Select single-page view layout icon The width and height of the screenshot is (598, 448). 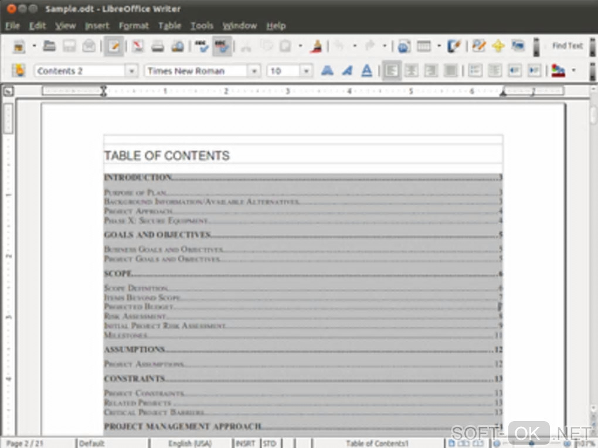(451, 443)
